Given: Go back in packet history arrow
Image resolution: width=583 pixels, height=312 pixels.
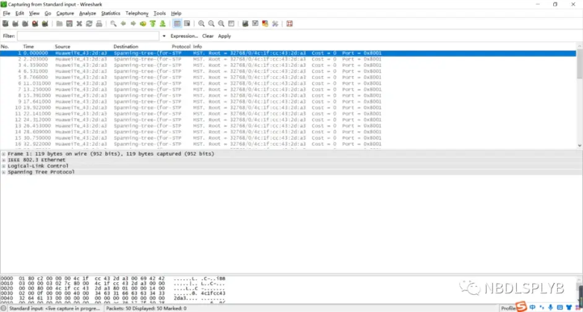Looking at the screenshot, I should (123, 23).
